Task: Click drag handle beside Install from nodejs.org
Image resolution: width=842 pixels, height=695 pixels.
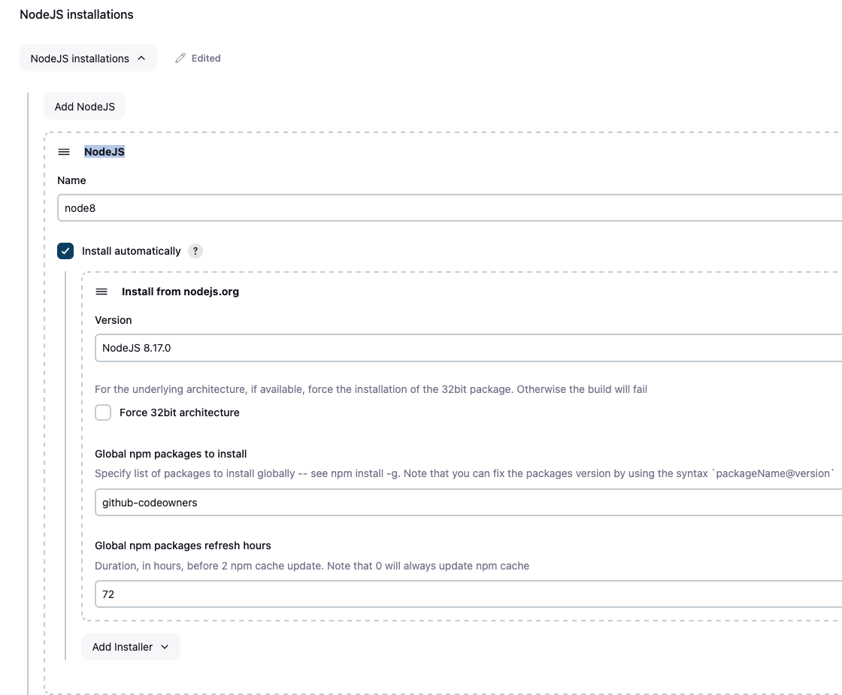Action: click(101, 292)
